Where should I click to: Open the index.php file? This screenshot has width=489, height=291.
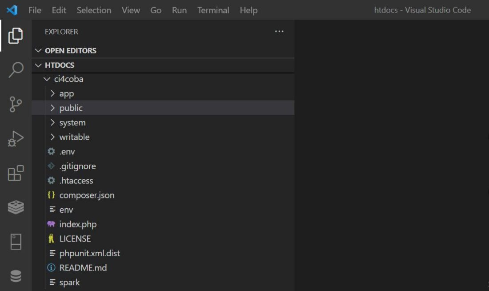tap(78, 224)
